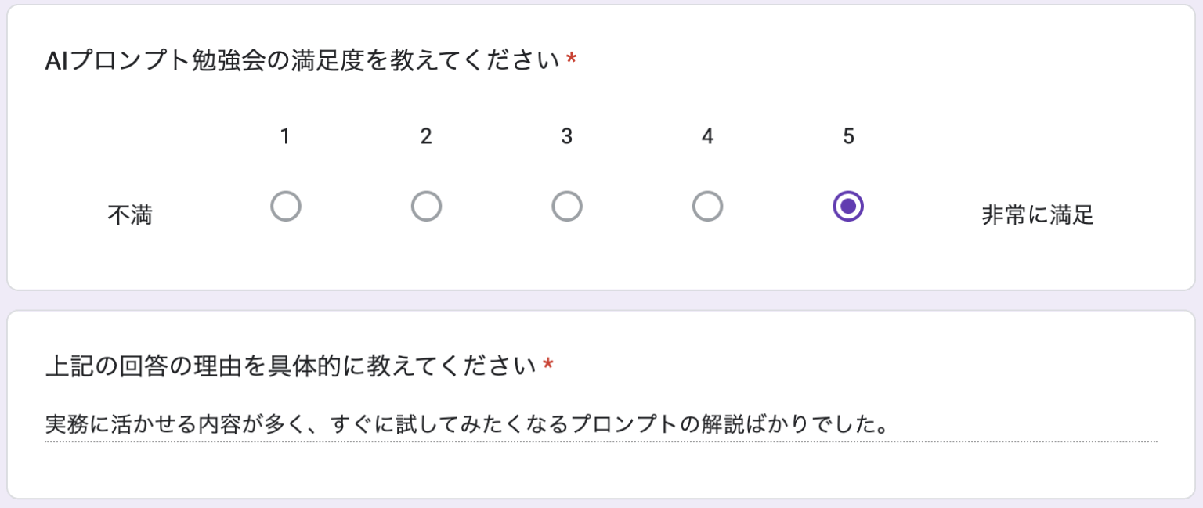Select rating 4 on the satisfaction scale
1203x508 pixels.
pos(707,206)
